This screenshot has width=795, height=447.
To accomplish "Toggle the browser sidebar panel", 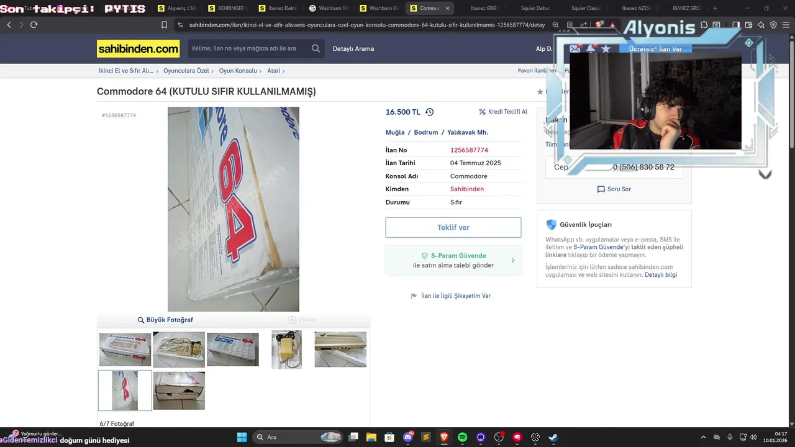I will pos(735,25).
